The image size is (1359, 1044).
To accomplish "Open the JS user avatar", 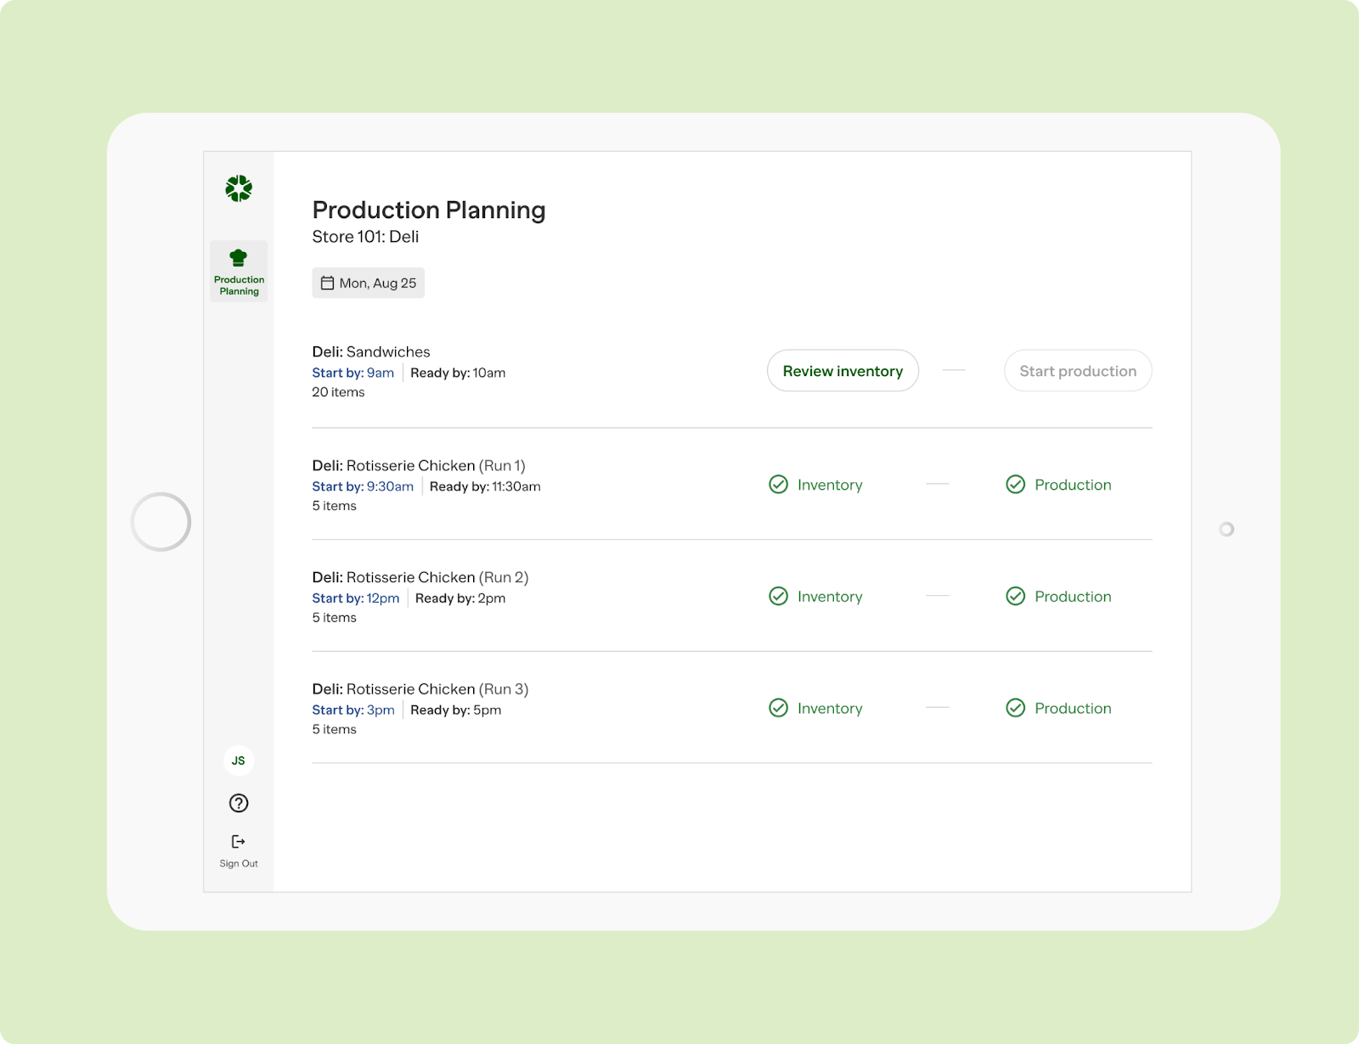I will 239,761.
